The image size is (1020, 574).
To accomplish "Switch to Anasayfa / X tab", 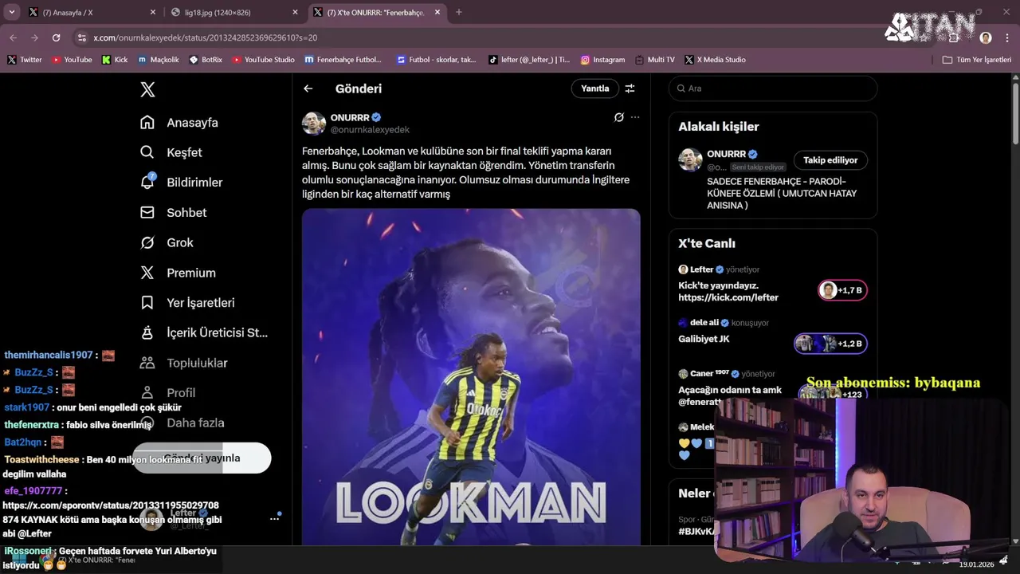I will click(92, 13).
